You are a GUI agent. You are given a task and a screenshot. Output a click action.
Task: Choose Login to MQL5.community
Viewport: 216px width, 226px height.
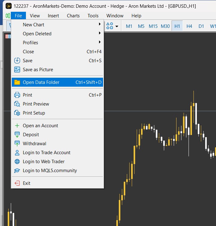coord(50,171)
